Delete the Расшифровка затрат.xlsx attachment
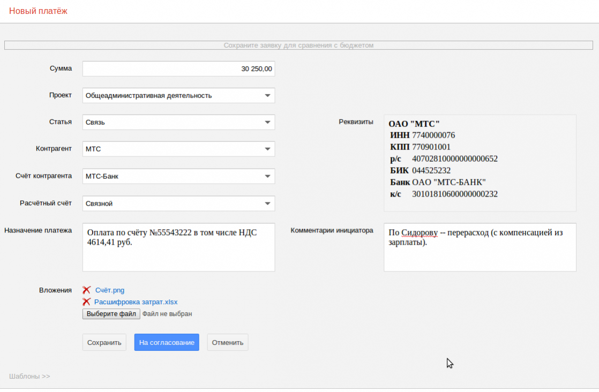The image size is (599, 392). 86,301
